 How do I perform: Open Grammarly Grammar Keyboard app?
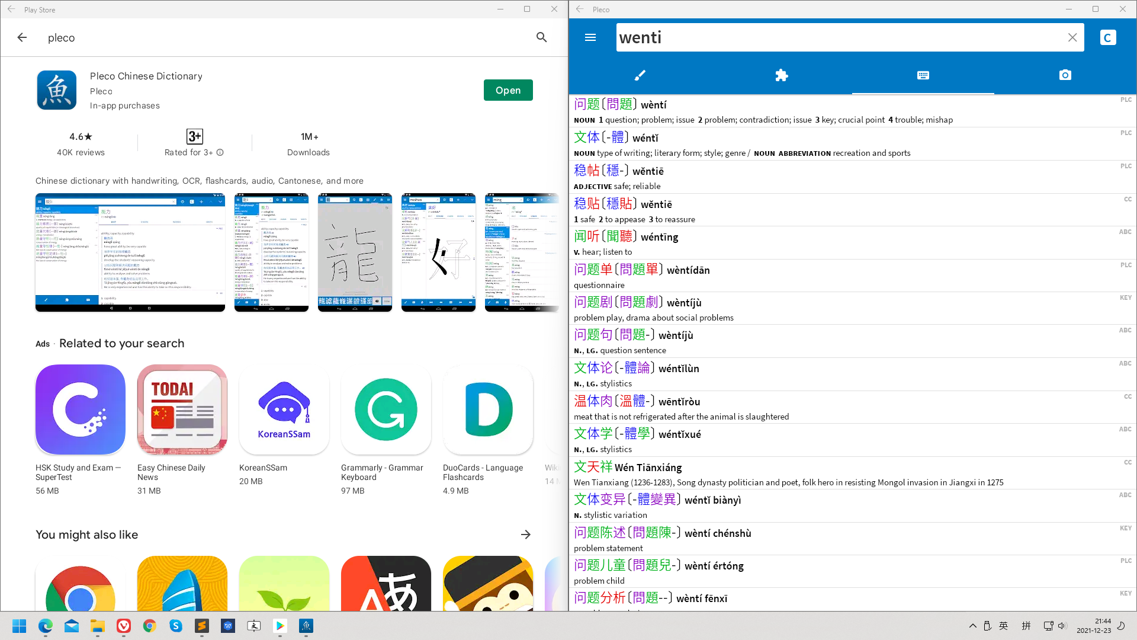coord(386,409)
